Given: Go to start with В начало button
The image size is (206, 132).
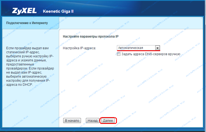Looking at the screenshot, I should (x=72, y=121).
